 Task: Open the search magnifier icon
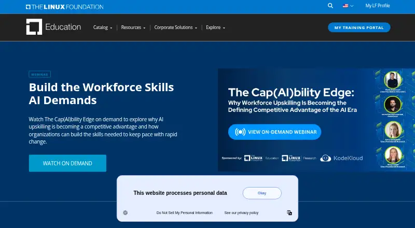tap(330, 6)
